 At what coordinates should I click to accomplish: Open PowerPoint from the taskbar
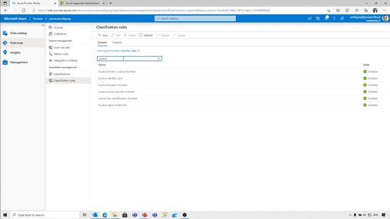pyautogui.click(x=145, y=215)
